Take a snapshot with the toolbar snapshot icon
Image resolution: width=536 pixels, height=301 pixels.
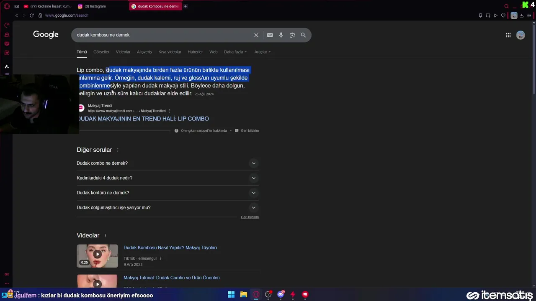point(488,15)
